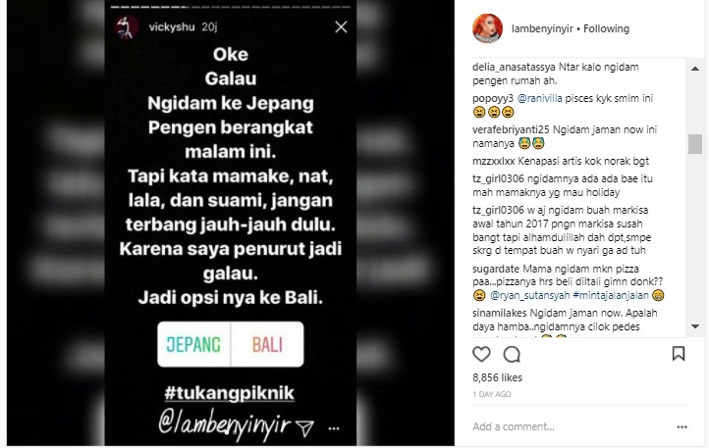Vote BALI in the poll
709x448 pixels.
(x=267, y=345)
